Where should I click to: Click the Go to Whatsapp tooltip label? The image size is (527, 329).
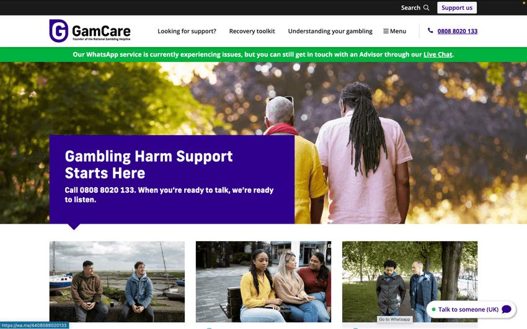click(x=394, y=319)
